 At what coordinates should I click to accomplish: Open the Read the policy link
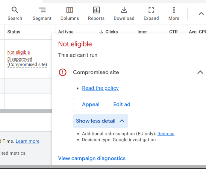[x=100, y=88]
